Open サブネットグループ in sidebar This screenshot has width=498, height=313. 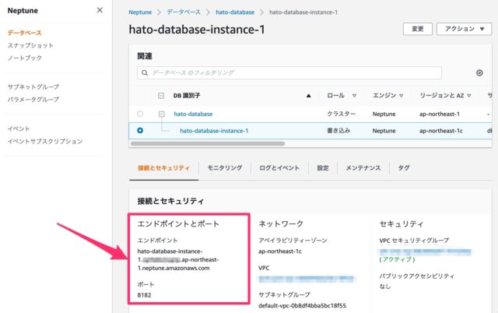33,86
